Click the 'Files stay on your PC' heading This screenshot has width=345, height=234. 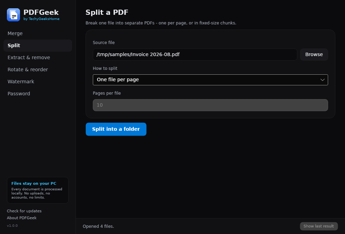(x=34, y=183)
